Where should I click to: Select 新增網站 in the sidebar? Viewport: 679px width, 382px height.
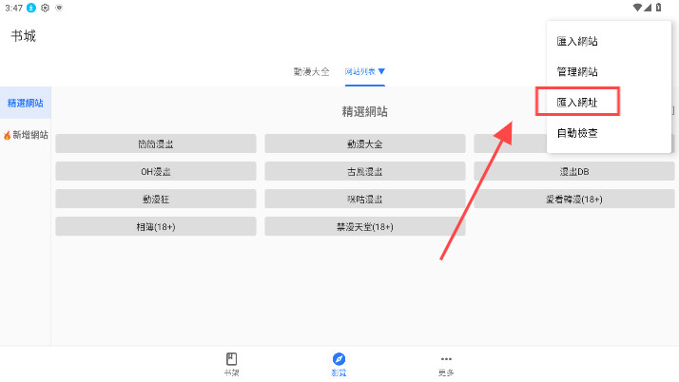click(x=26, y=135)
